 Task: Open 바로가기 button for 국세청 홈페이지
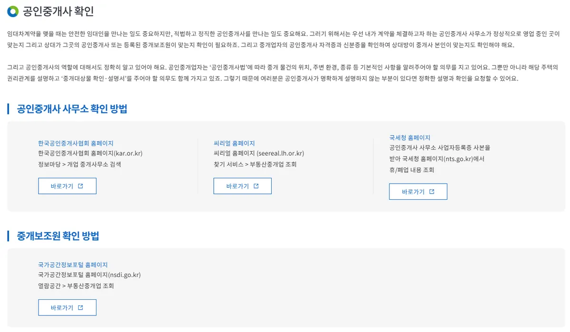point(418,192)
